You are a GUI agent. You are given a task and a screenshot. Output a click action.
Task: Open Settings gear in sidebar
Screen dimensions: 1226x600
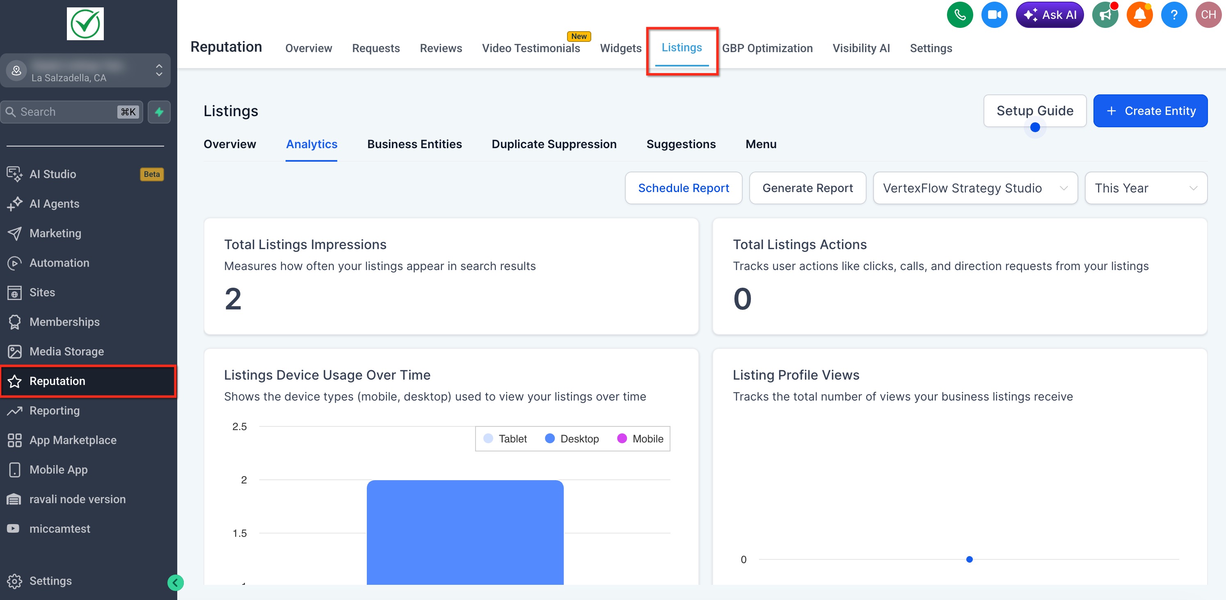50,580
